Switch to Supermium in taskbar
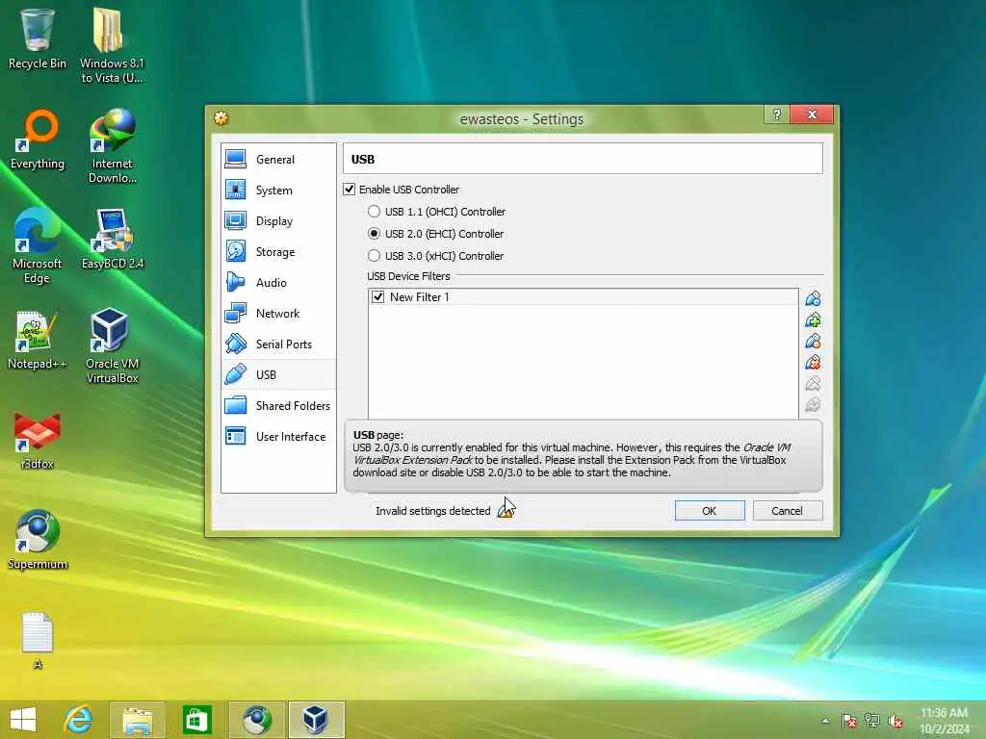986x739 pixels. click(256, 720)
